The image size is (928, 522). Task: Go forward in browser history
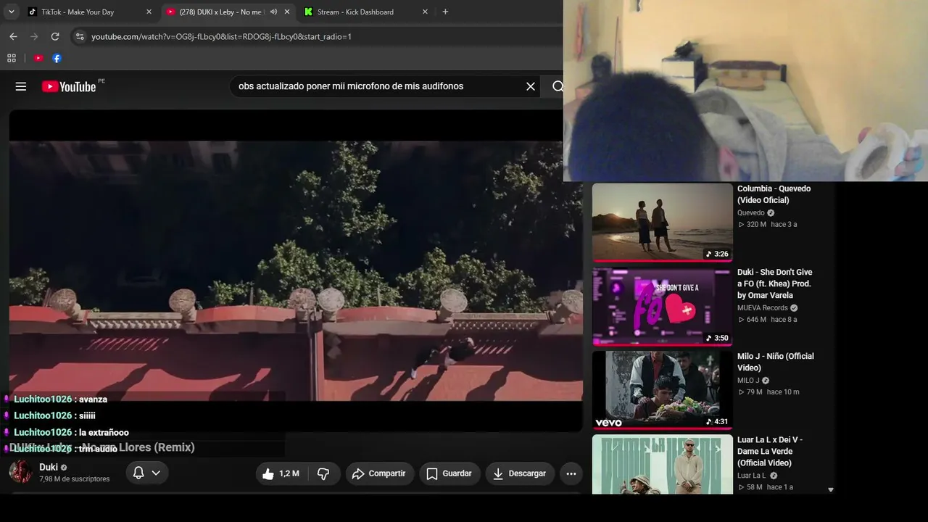pyautogui.click(x=34, y=36)
